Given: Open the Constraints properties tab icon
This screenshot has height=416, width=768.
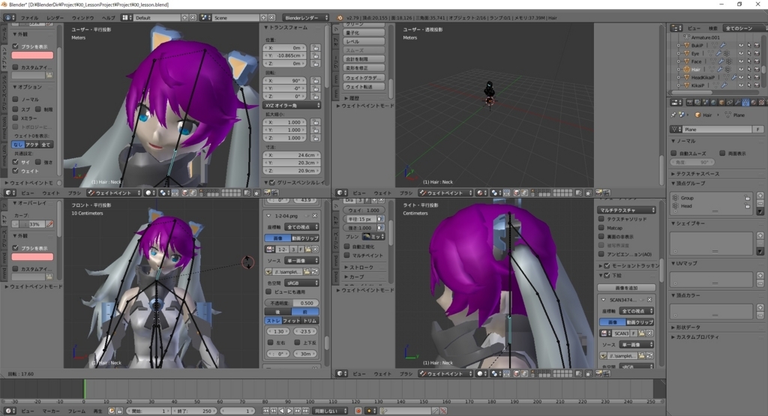Looking at the screenshot, I should tap(729, 103).
